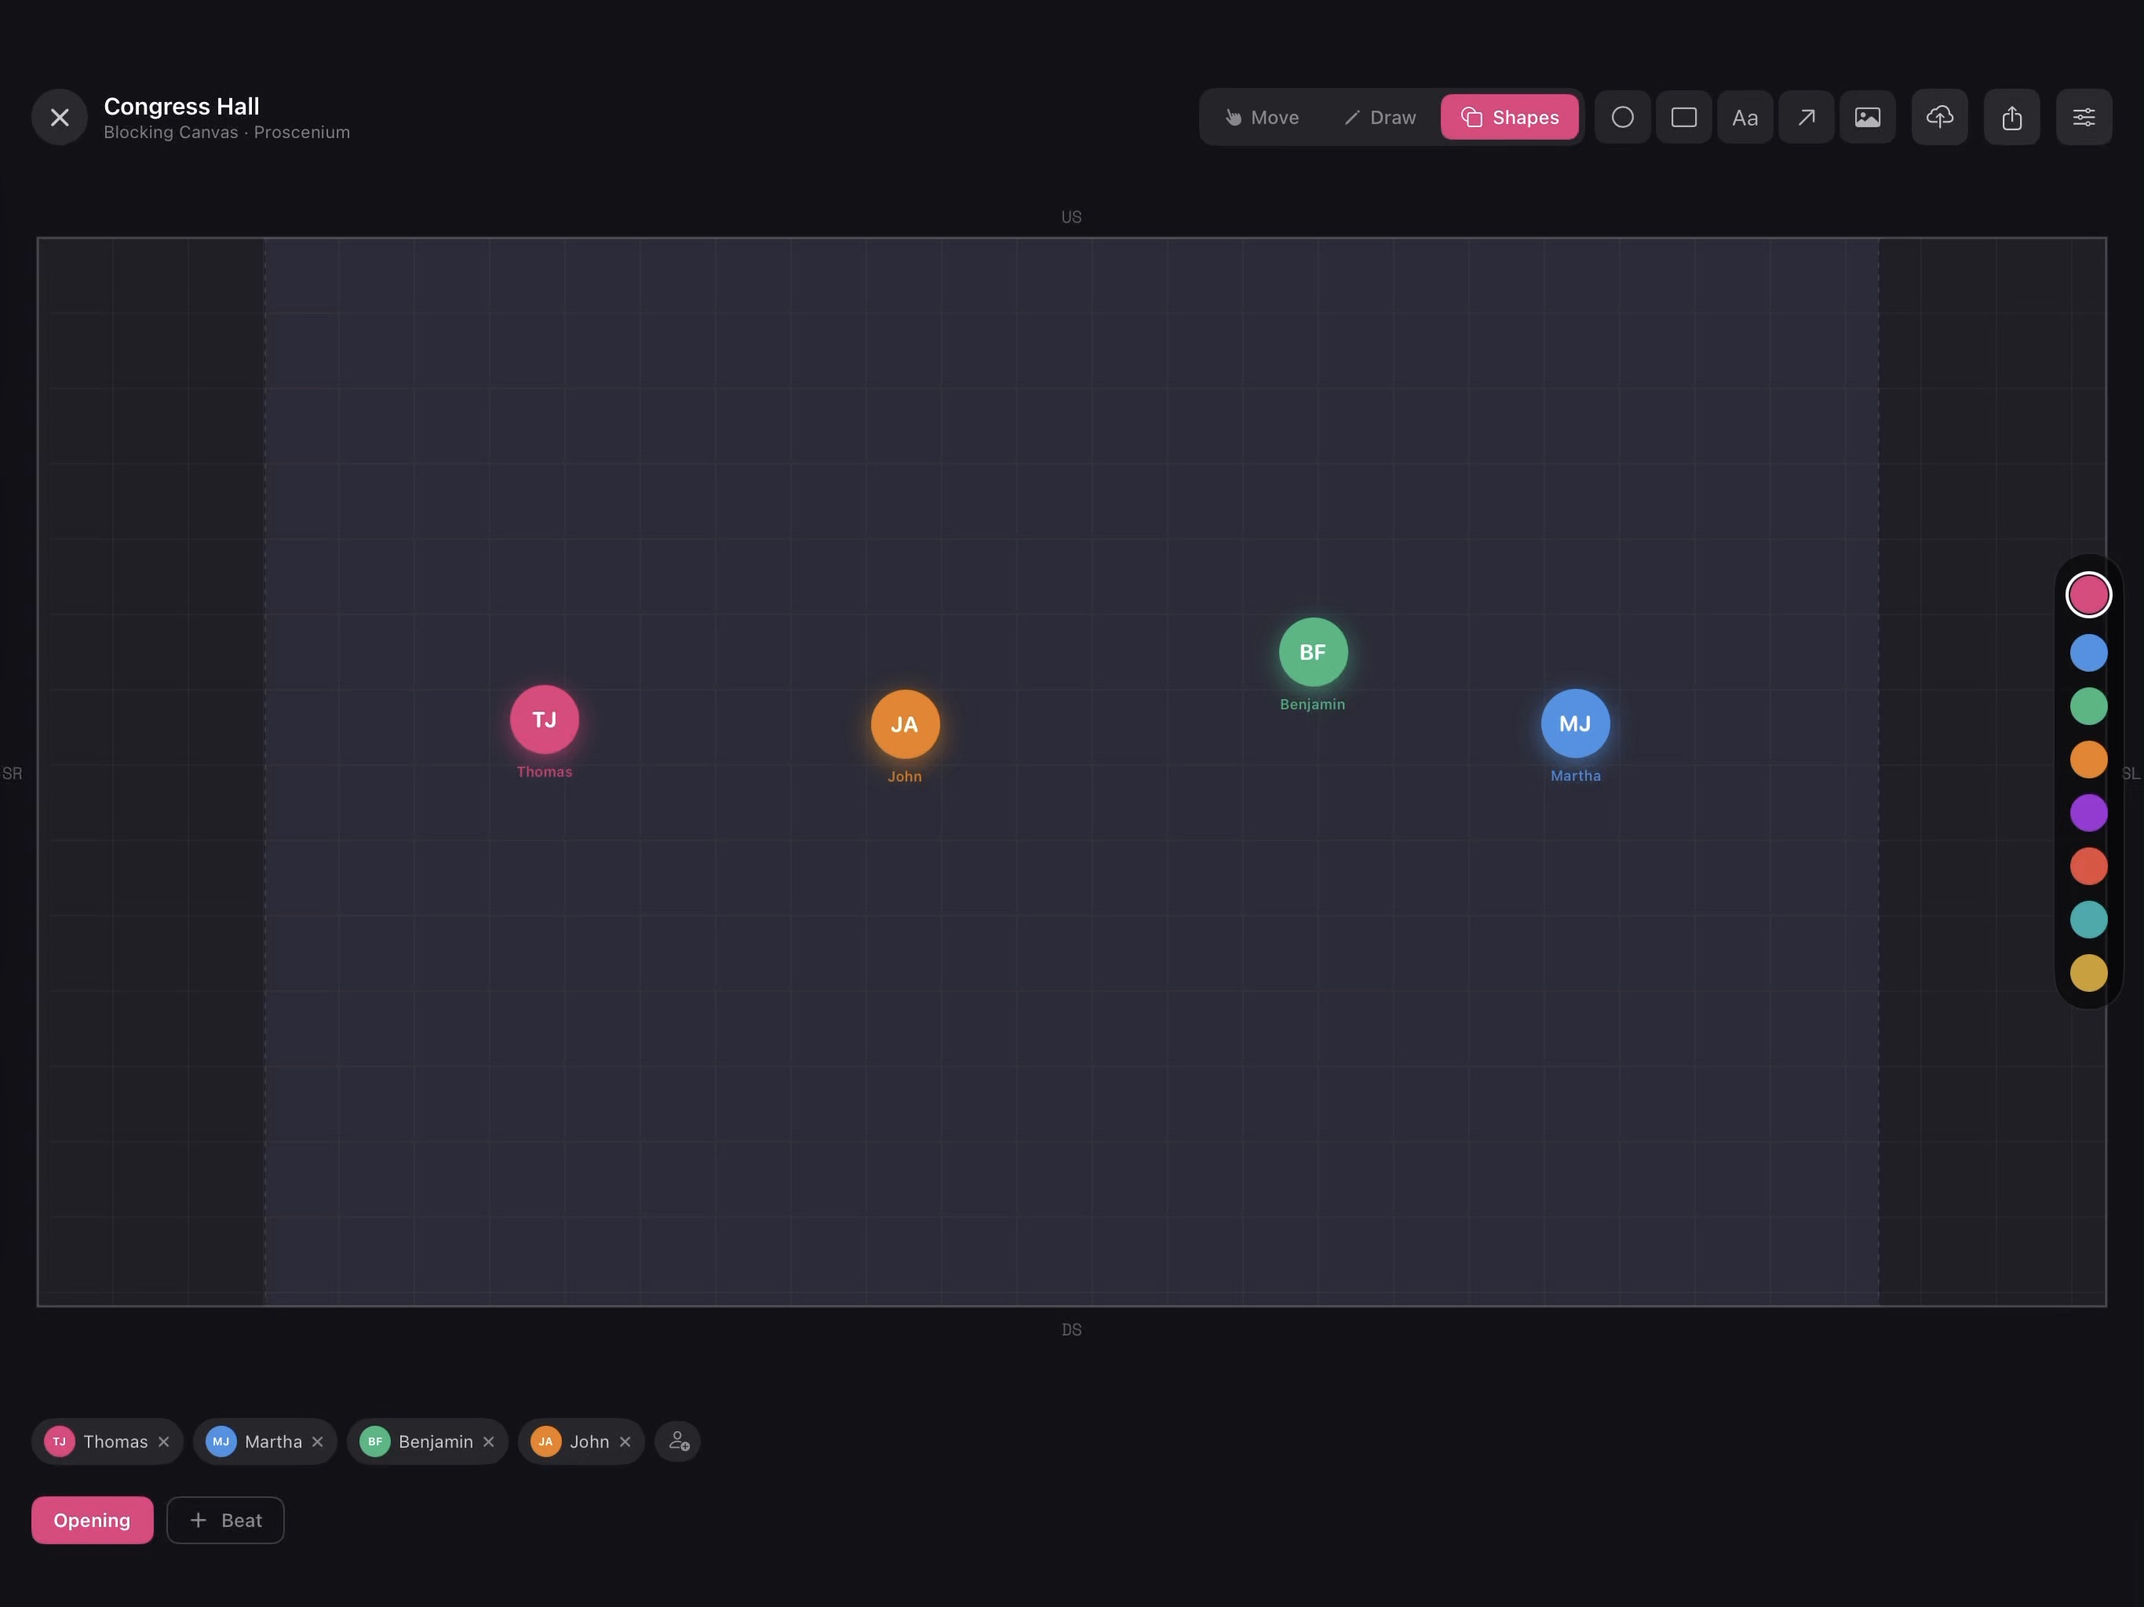Viewport: 2144px width, 1607px height.
Task: Select the BF Benjamin marker on stage
Action: [1314, 652]
